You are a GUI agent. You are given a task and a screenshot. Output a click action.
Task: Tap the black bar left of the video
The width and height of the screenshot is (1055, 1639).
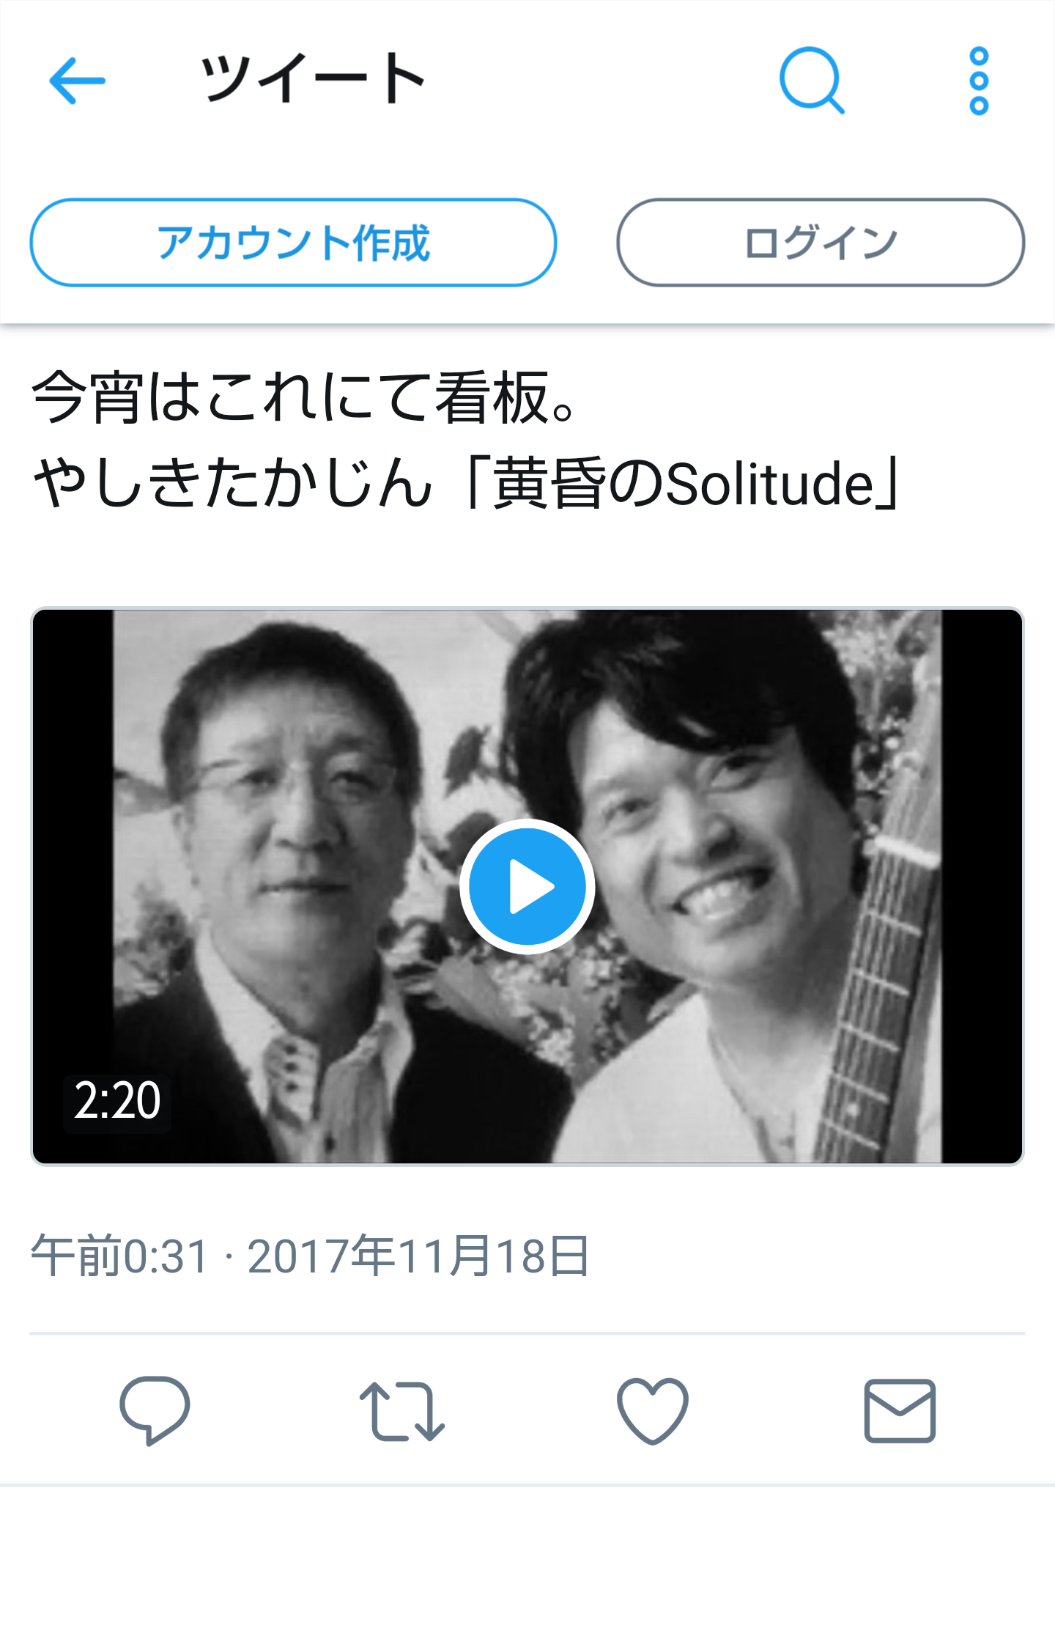[73, 886]
